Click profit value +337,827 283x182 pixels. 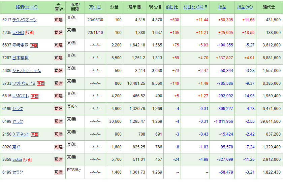[x=224, y=58]
